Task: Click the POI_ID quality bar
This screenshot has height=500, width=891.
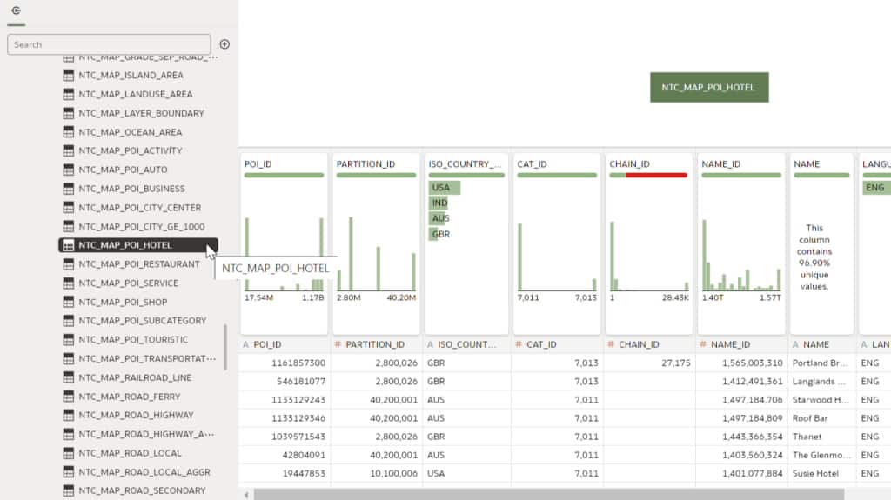Action: click(x=284, y=175)
